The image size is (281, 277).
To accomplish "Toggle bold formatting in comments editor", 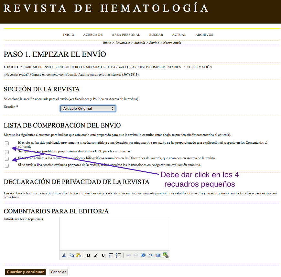I will 88,255.
